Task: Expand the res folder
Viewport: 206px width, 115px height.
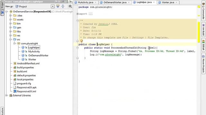Action: pos(11,35)
